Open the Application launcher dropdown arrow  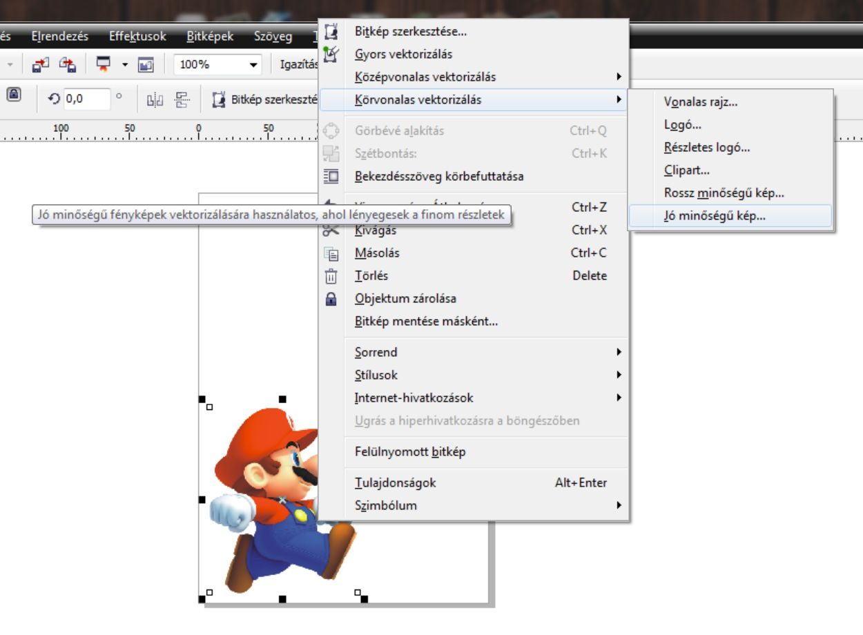pyautogui.click(x=125, y=65)
